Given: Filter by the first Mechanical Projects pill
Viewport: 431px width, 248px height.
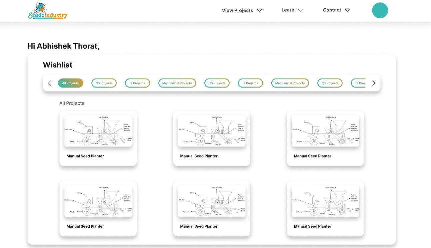Looking at the screenshot, I should 177,83.
